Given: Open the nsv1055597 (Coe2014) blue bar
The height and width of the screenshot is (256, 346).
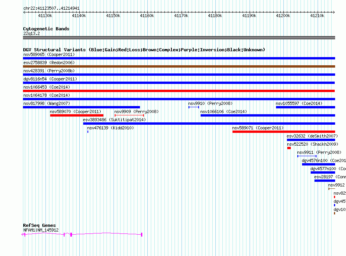Looking at the screenshot, I should tap(306, 107).
